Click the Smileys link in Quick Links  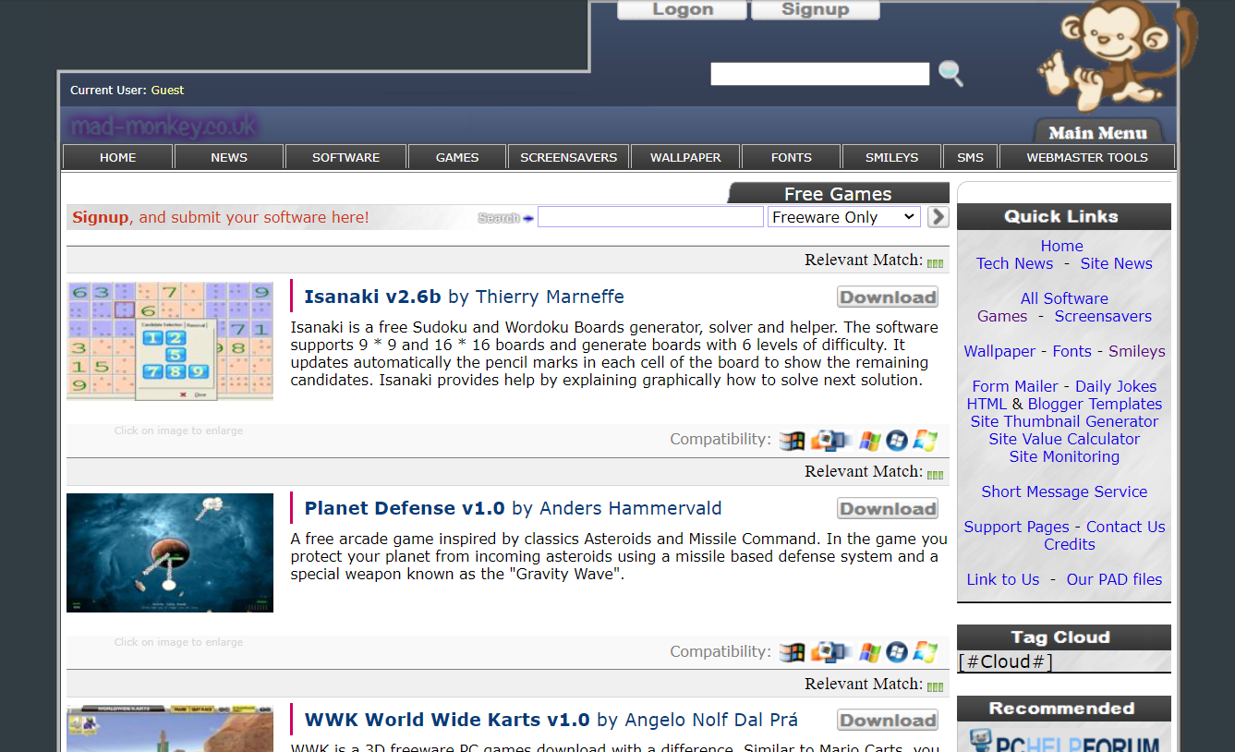[1137, 351]
